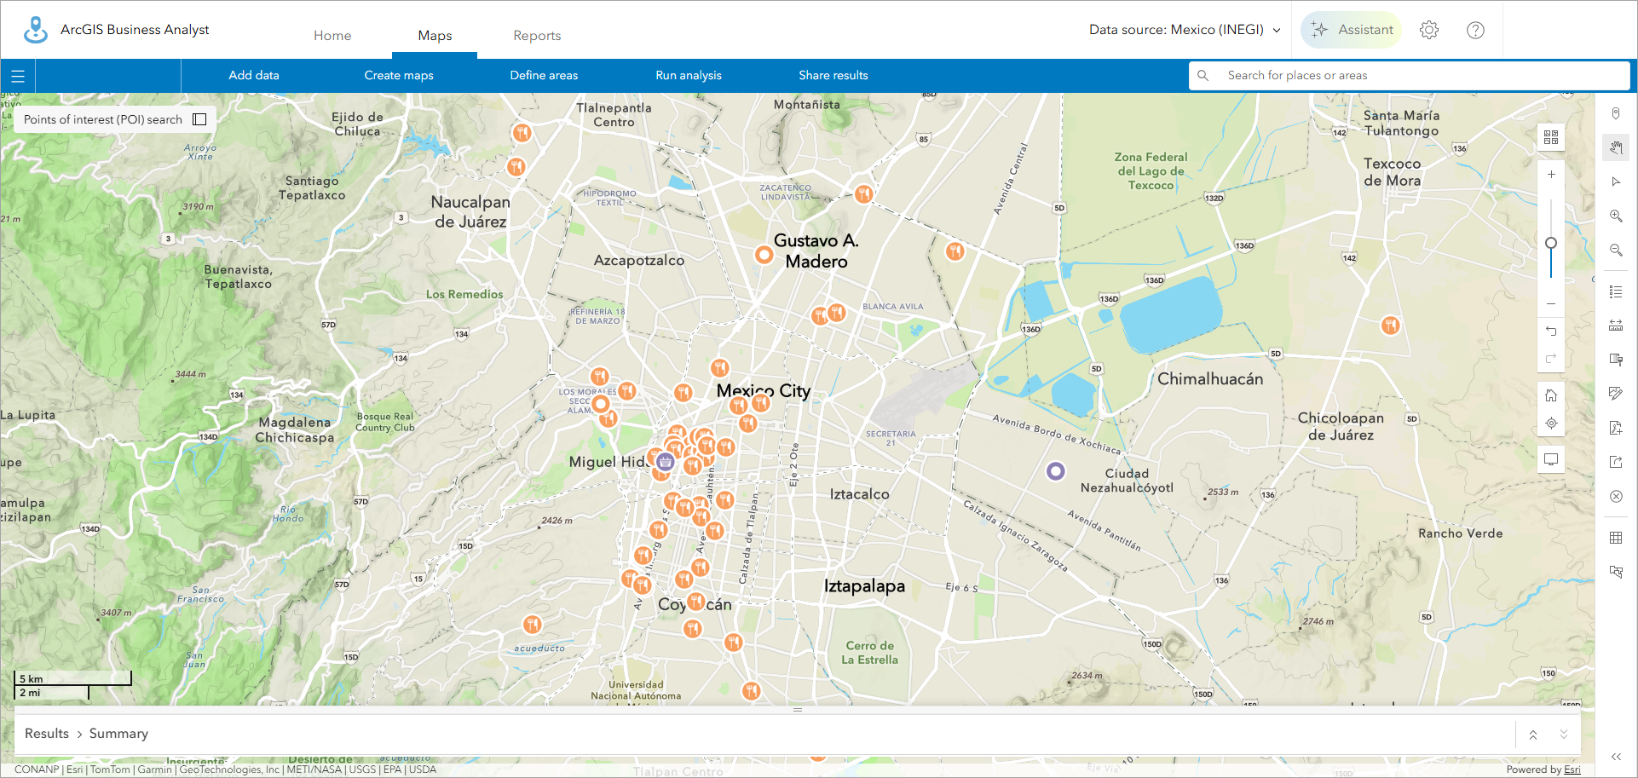
Task: Click the purple shopping marker near Miguel Hidalgo
Action: (x=665, y=462)
